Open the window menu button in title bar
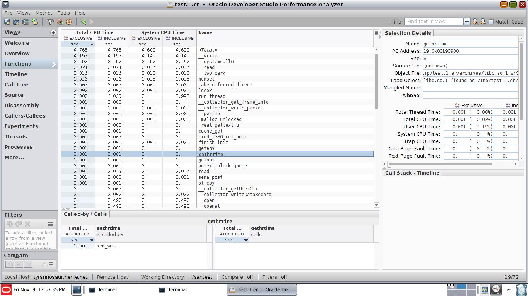This screenshot has width=528, height=296. point(6,4)
